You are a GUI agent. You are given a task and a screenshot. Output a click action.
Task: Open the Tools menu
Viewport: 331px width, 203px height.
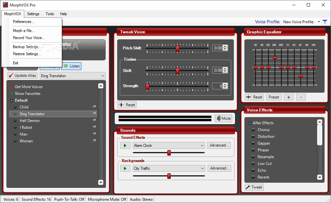point(50,14)
